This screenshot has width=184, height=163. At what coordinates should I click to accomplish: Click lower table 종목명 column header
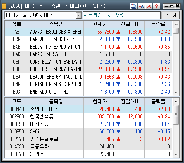pyautogui.click(x=56, y=101)
